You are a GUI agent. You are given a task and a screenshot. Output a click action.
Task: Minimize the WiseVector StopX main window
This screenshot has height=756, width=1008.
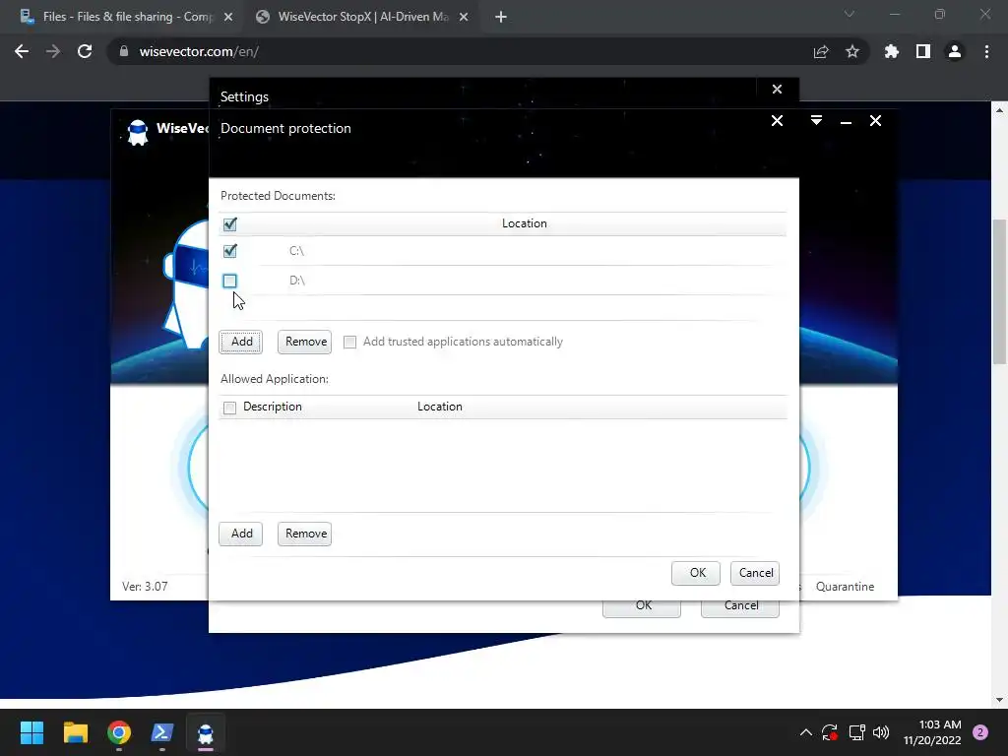[x=846, y=121]
